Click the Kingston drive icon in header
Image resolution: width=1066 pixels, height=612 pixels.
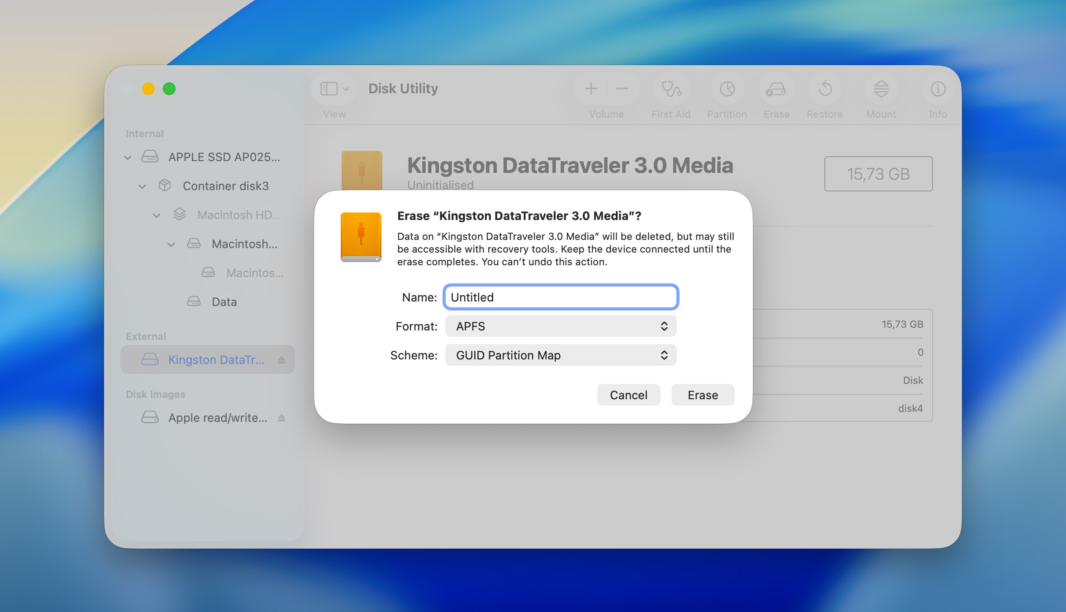pyautogui.click(x=362, y=171)
